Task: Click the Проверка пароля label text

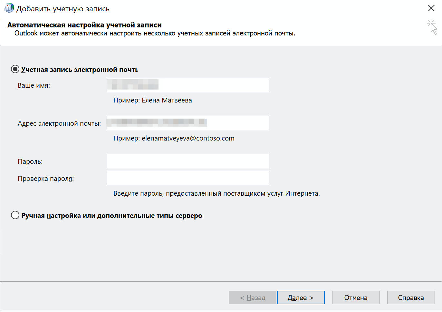Action: 46,179
